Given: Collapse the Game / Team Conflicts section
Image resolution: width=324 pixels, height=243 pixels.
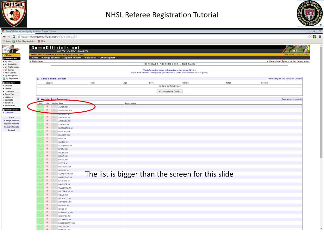Looking at the screenshot, I should click(x=38, y=78).
